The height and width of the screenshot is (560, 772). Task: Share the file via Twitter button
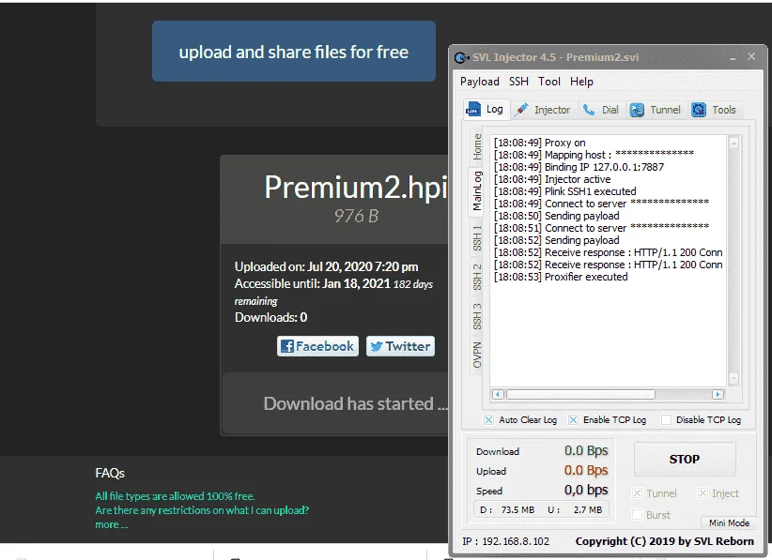400,346
